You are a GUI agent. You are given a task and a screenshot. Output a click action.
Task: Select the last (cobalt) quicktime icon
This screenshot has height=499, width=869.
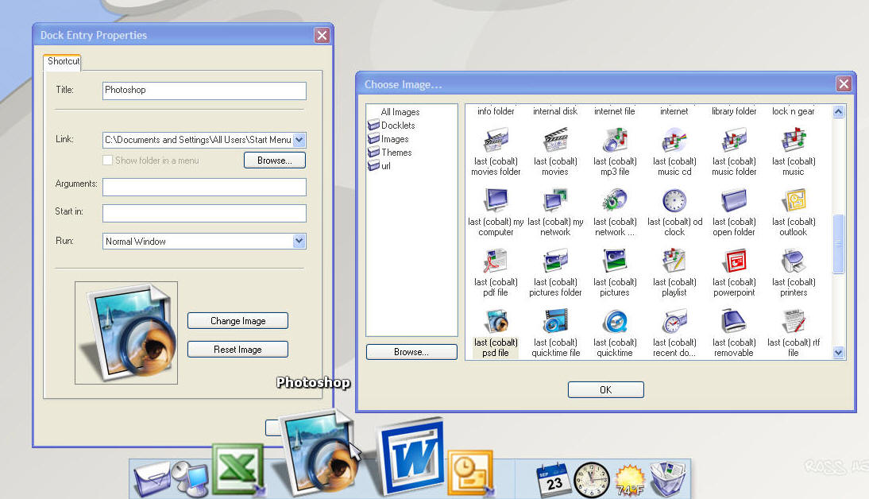pos(615,321)
